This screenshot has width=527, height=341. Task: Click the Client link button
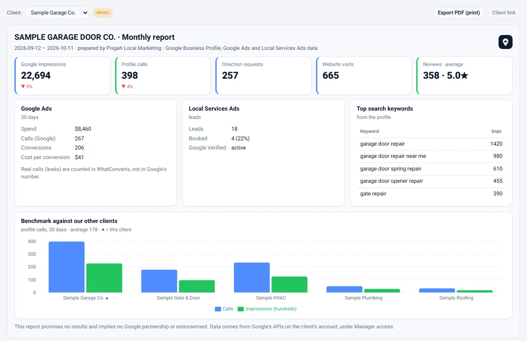tap(504, 13)
